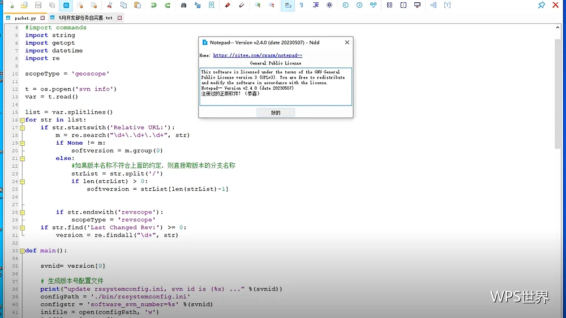
Task: Zoom in with the green plus magnifier
Action: click(258, 5)
